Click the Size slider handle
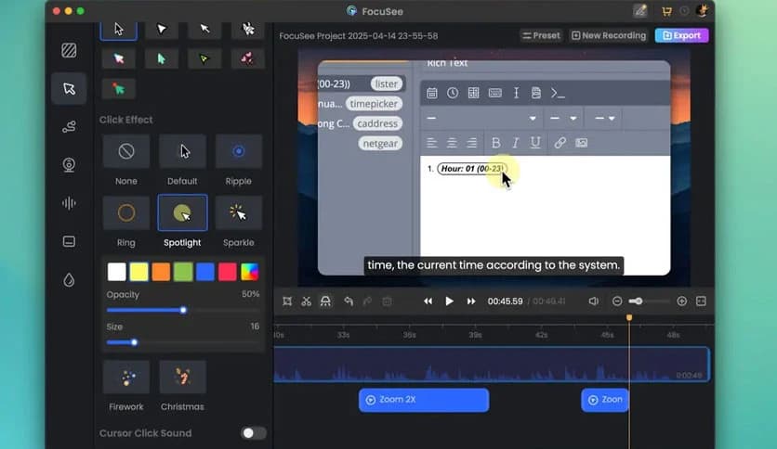This screenshot has height=449, width=777. [x=134, y=342]
